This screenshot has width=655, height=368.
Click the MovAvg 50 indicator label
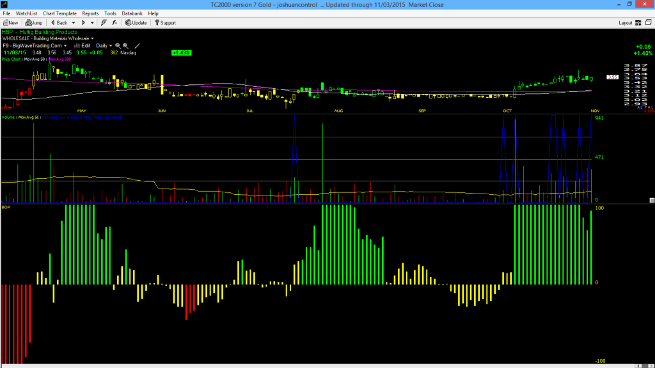pyautogui.click(x=35, y=59)
